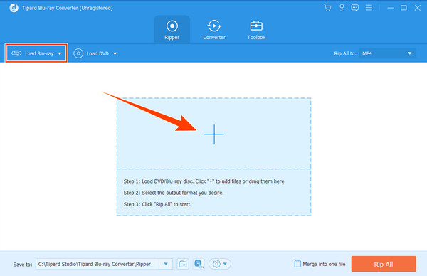This screenshot has height=276, width=427.
Task: Open the output folder icon
Action: pyautogui.click(x=183, y=264)
